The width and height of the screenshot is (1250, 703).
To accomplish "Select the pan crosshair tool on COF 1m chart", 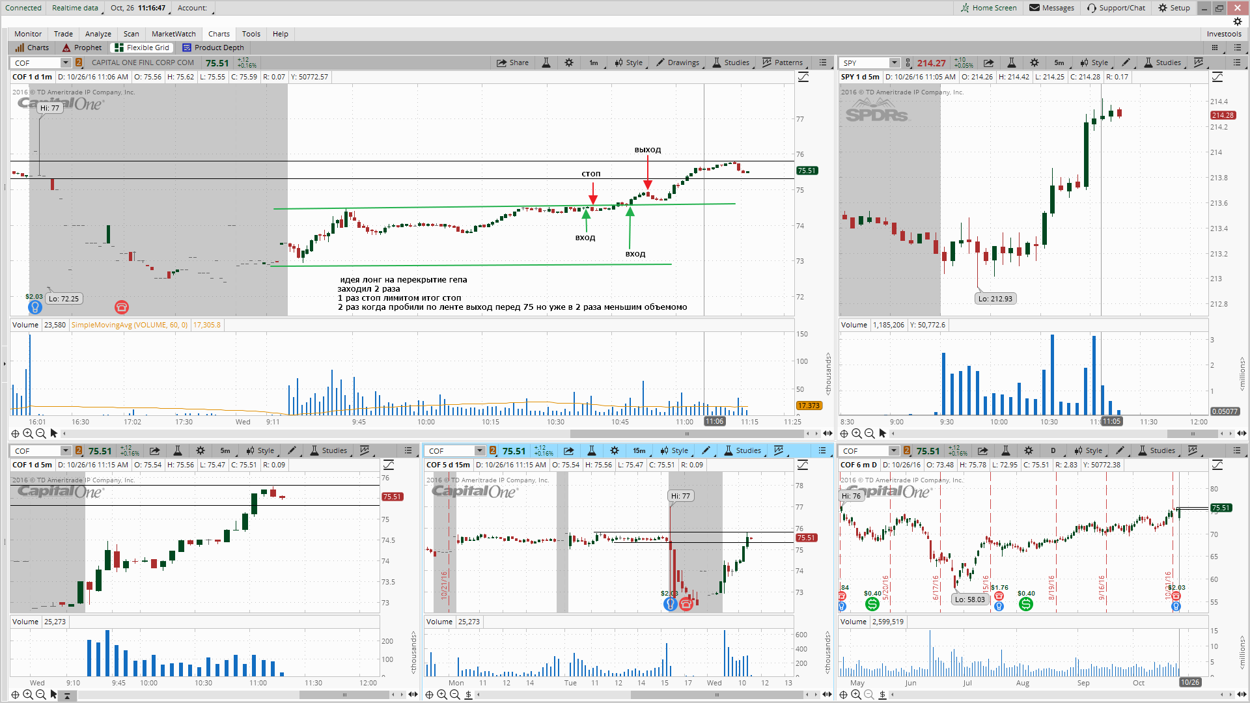I will pyautogui.click(x=15, y=434).
